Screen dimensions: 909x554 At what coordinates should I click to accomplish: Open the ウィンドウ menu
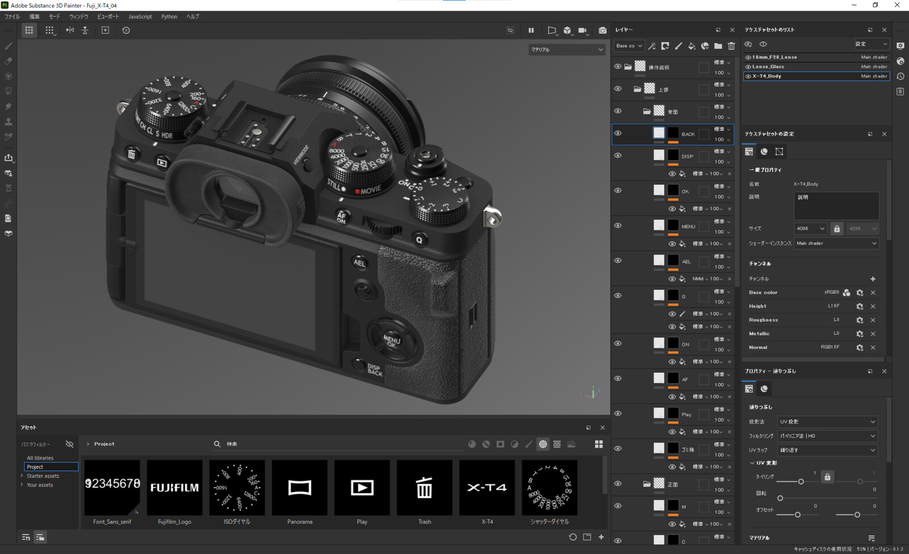(79, 16)
